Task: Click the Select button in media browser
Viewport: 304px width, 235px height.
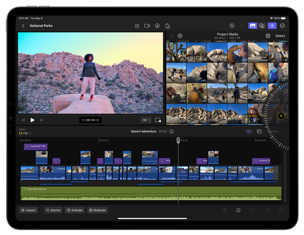Action: 280,36
